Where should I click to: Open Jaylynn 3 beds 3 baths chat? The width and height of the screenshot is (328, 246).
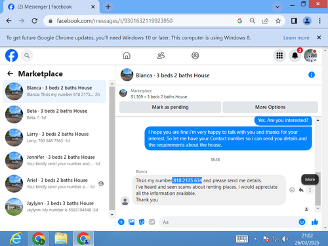[x=54, y=207]
